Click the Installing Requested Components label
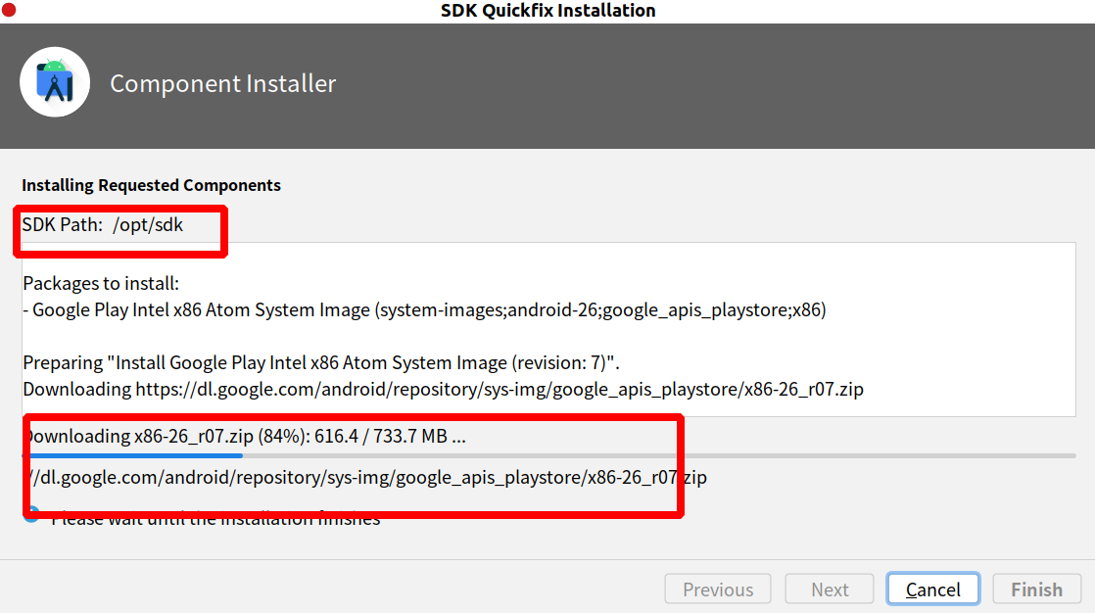This screenshot has height=613, width=1095. coord(151,185)
